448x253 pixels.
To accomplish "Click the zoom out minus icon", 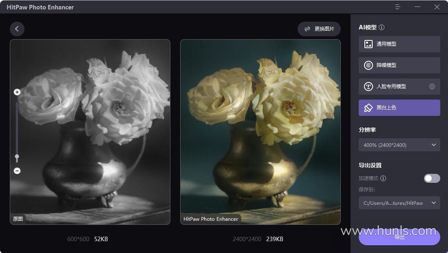I will (17, 171).
